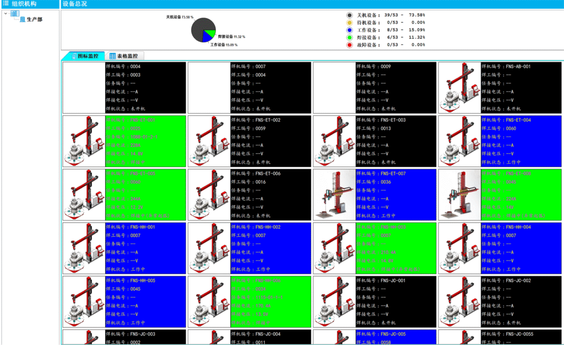Switch to the 表格监控 tab

pyautogui.click(x=128, y=56)
